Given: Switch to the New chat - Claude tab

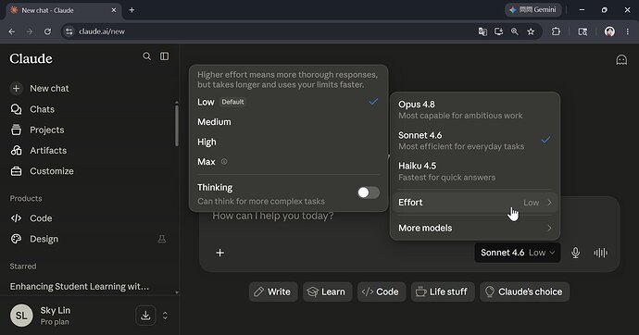Looking at the screenshot, I should 63,10.
